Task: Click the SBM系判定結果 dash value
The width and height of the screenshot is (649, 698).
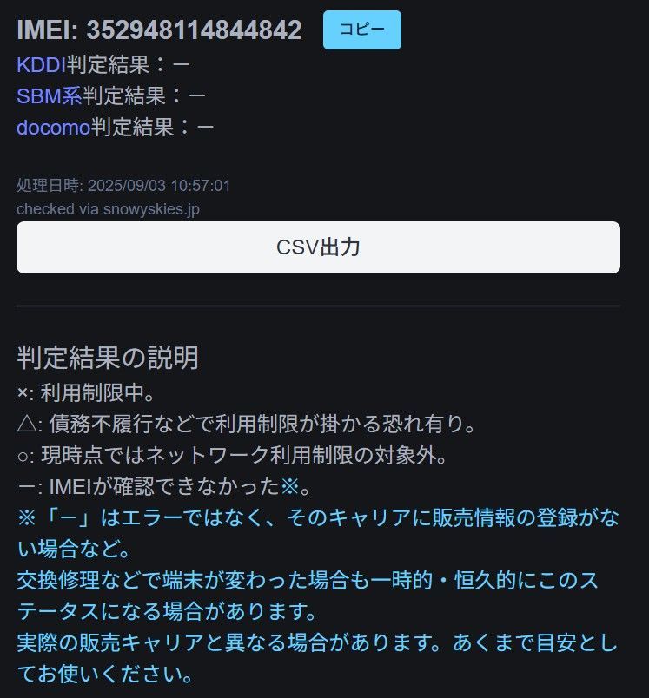Action: (197, 96)
